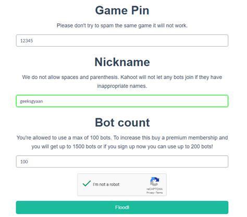Screen dimensions: 247x217
Task: Focus the Nickname field containing geeksgyaan
Action: [122, 101]
